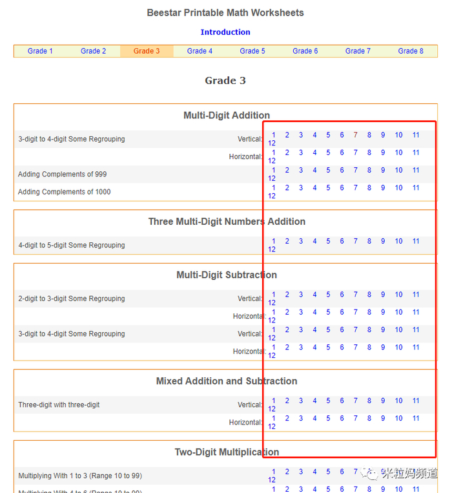Screen dimensions: 452x493
Task: Open worksheet 11 of 3-digit to 4-digit Subtraction Horizontal
Action: [416, 348]
